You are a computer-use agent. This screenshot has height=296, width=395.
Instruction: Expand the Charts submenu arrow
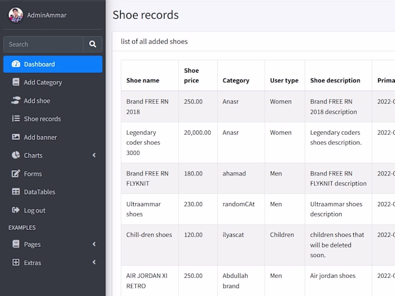click(94, 155)
